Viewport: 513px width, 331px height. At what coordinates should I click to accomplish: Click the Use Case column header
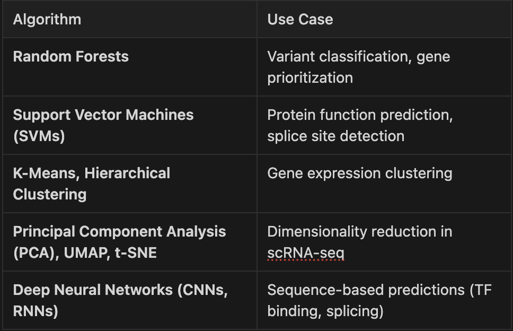click(300, 20)
